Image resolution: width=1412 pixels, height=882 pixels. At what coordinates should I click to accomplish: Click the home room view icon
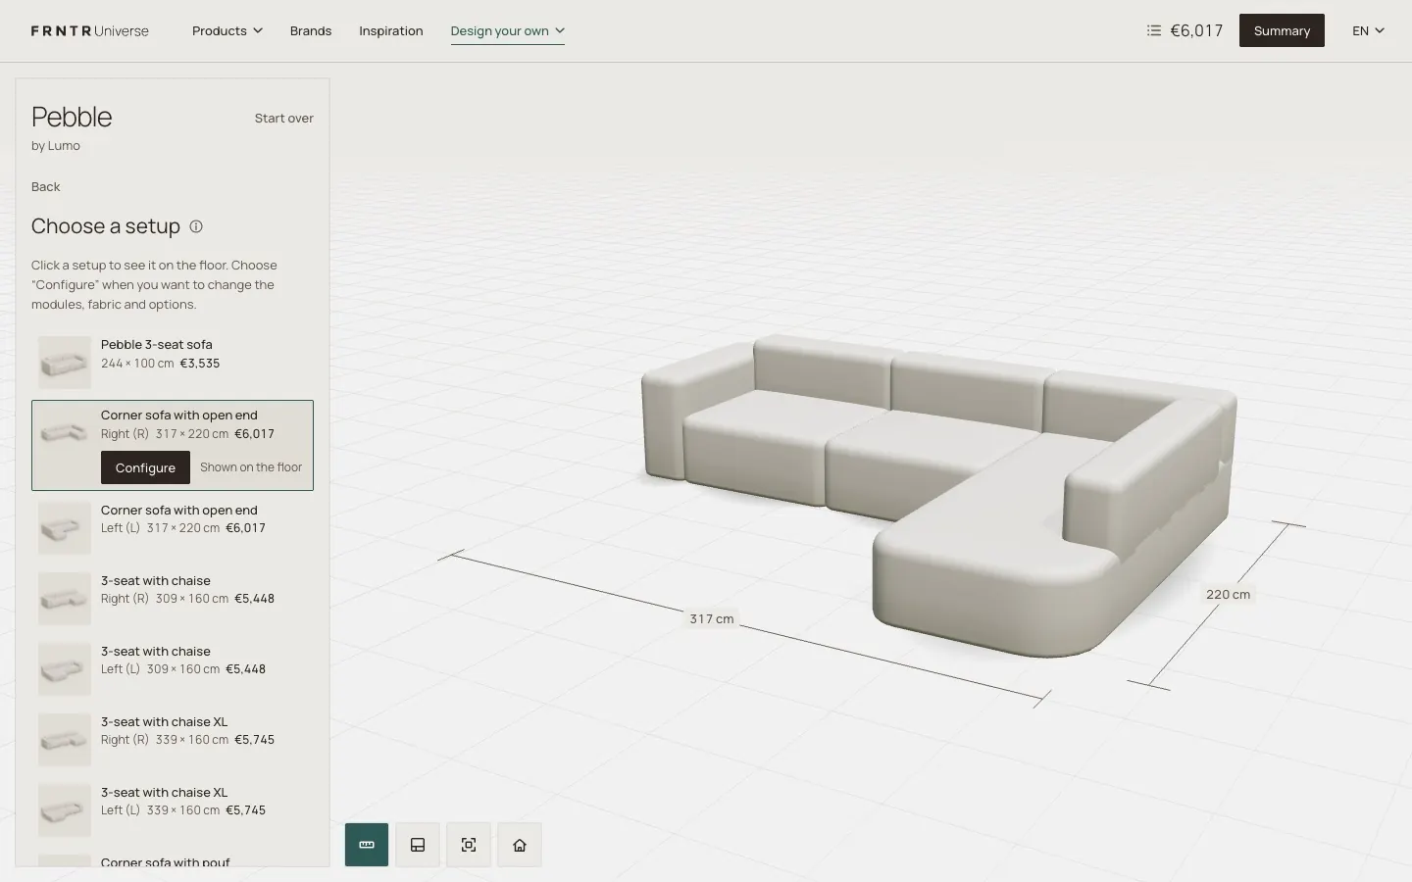click(x=520, y=845)
